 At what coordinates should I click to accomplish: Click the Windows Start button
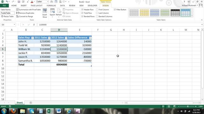point(4,111)
